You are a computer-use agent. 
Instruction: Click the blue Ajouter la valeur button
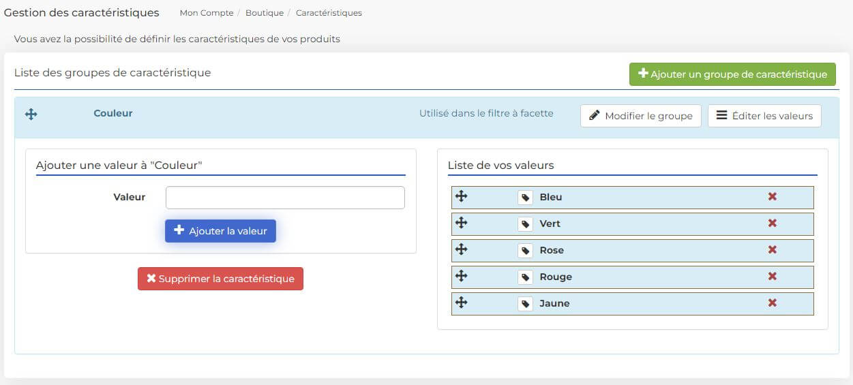tap(220, 231)
